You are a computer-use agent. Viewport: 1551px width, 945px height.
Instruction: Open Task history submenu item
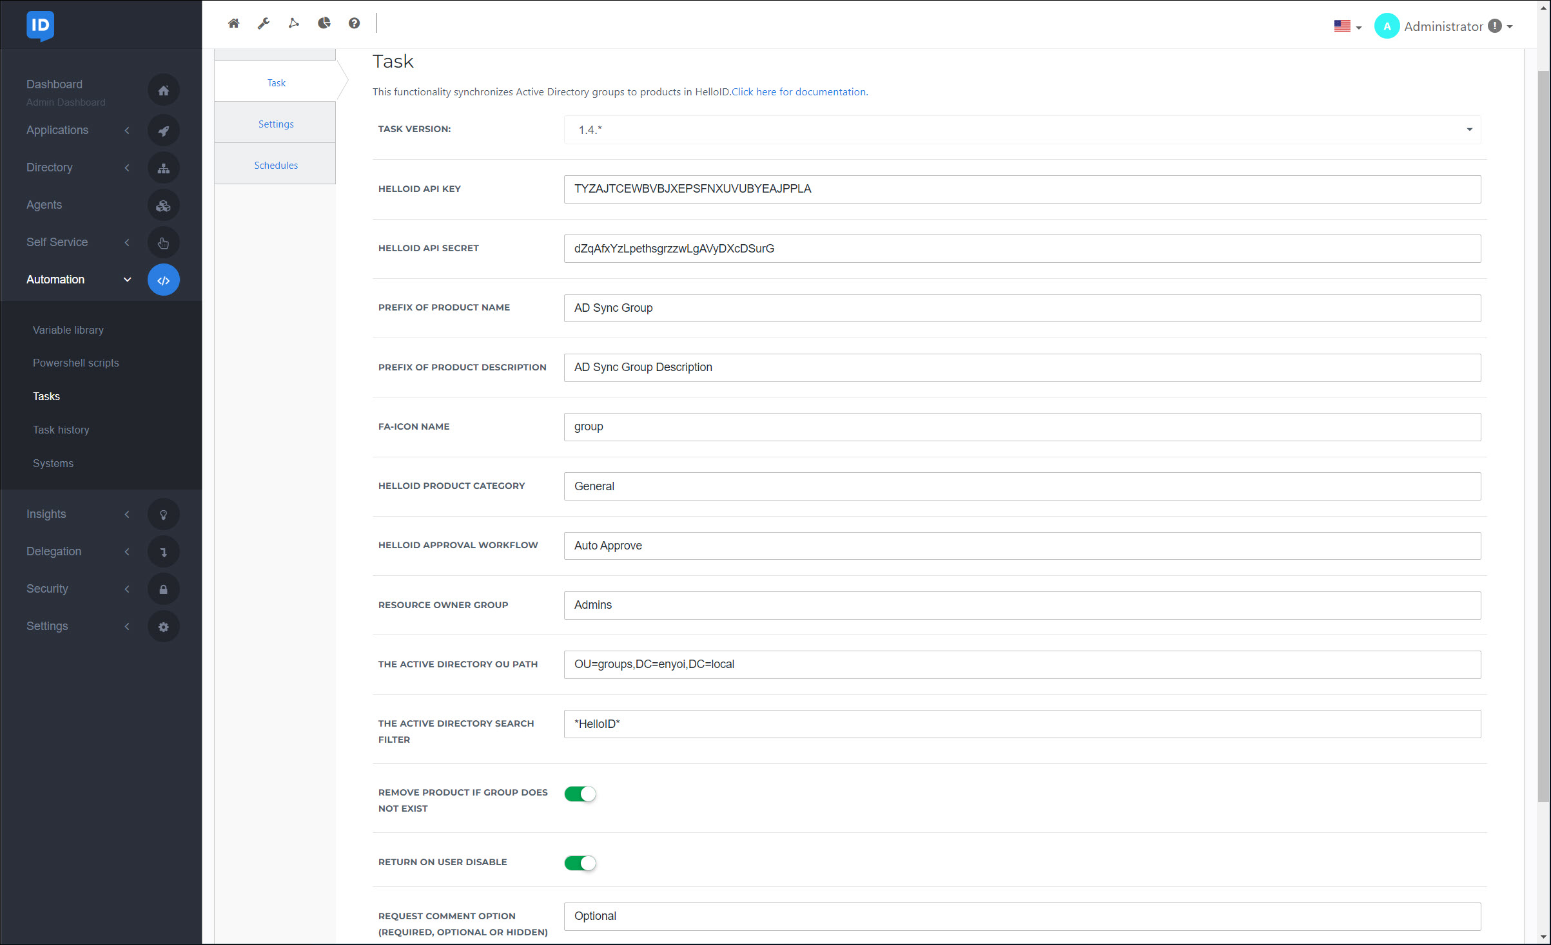(x=61, y=430)
